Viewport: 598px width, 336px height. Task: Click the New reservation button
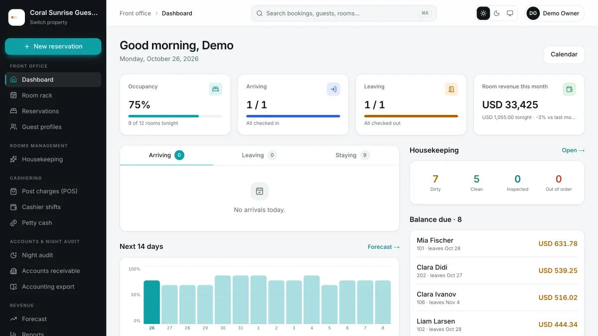53,46
